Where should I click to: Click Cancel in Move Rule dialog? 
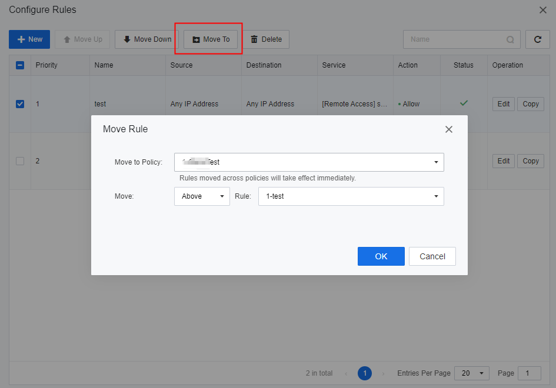[432, 256]
